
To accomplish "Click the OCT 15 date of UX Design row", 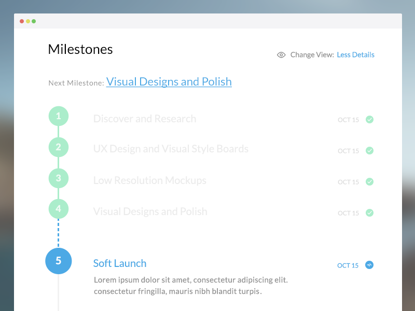I will 348,151.
